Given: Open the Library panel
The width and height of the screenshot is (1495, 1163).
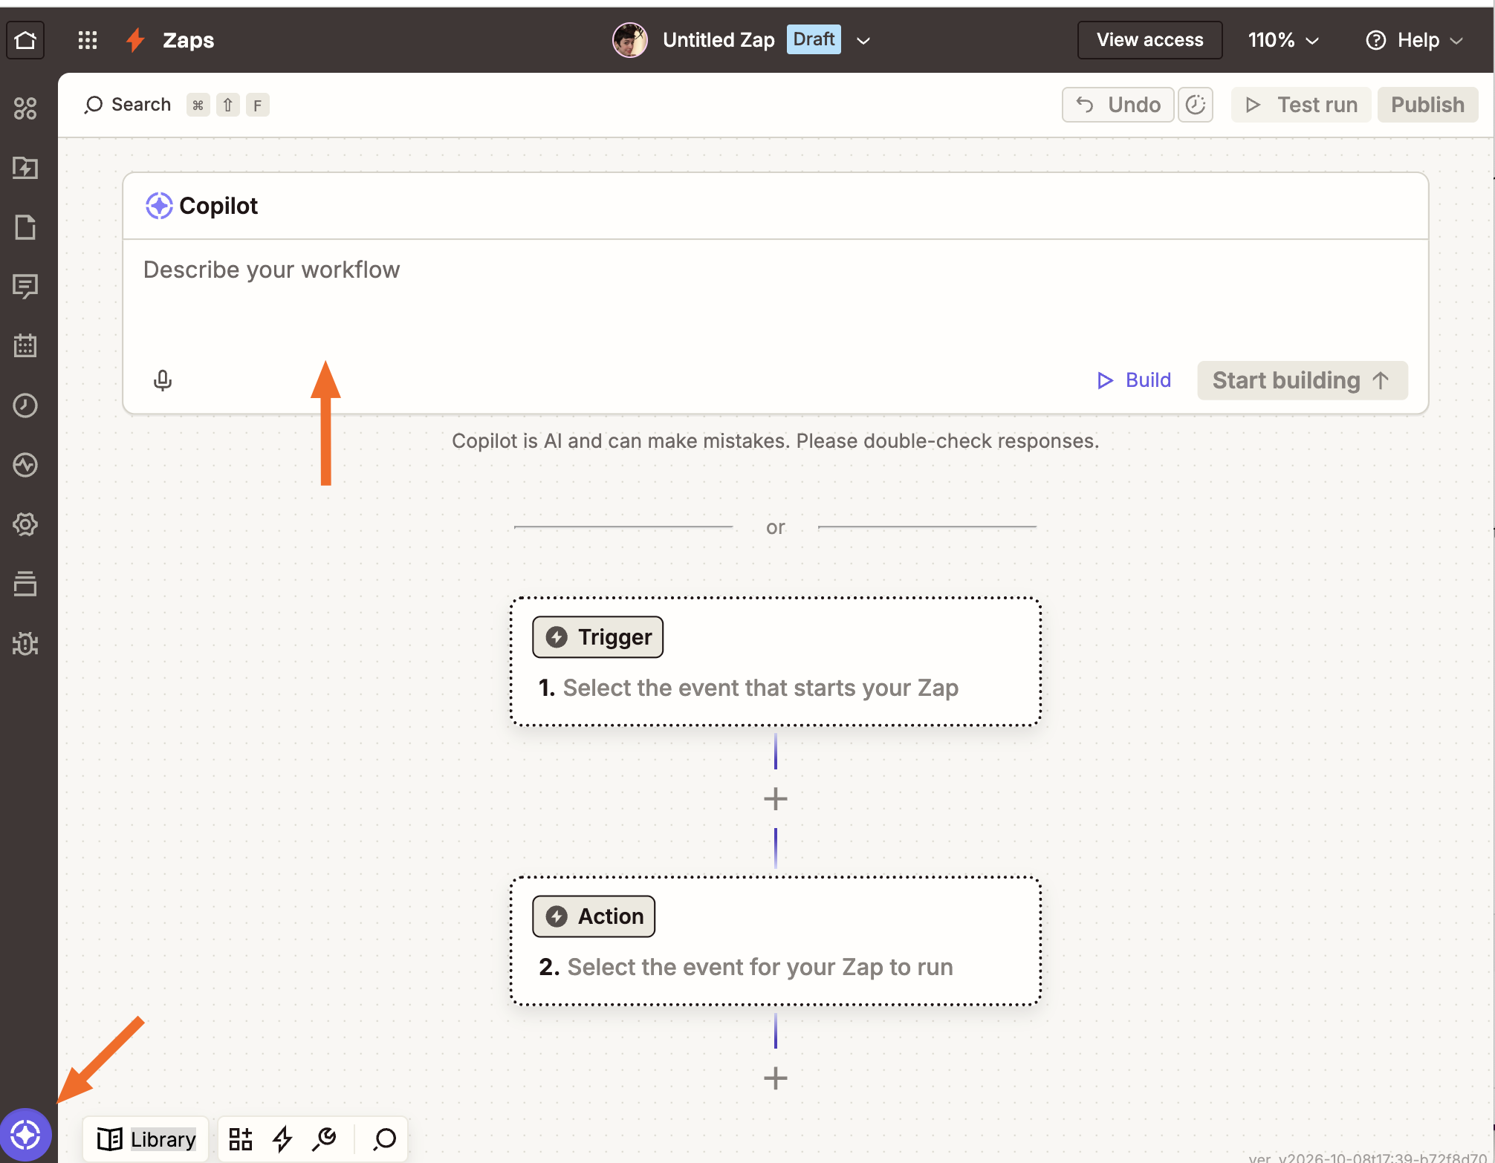Looking at the screenshot, I should 146,1138.
